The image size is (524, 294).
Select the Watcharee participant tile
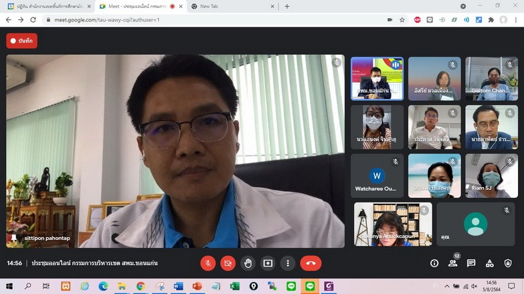(377, 176)
